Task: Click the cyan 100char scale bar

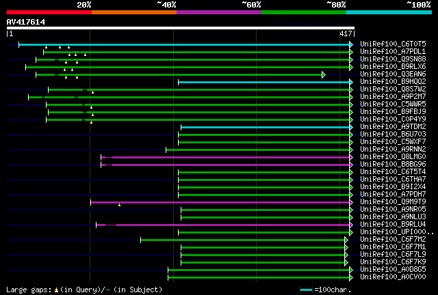Action: (x=306, y=290)
